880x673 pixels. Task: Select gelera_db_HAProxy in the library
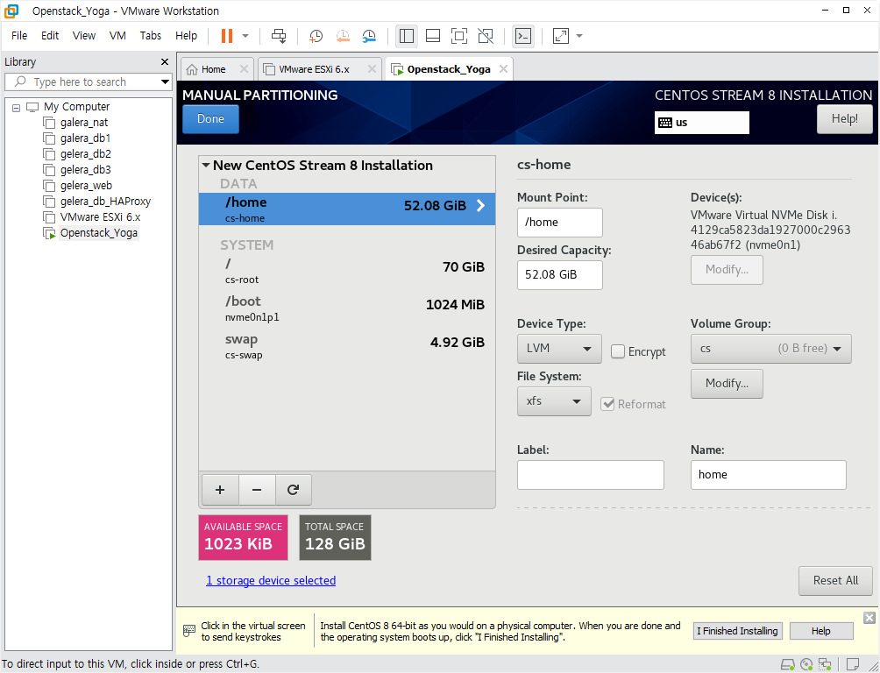pos(105,201)
